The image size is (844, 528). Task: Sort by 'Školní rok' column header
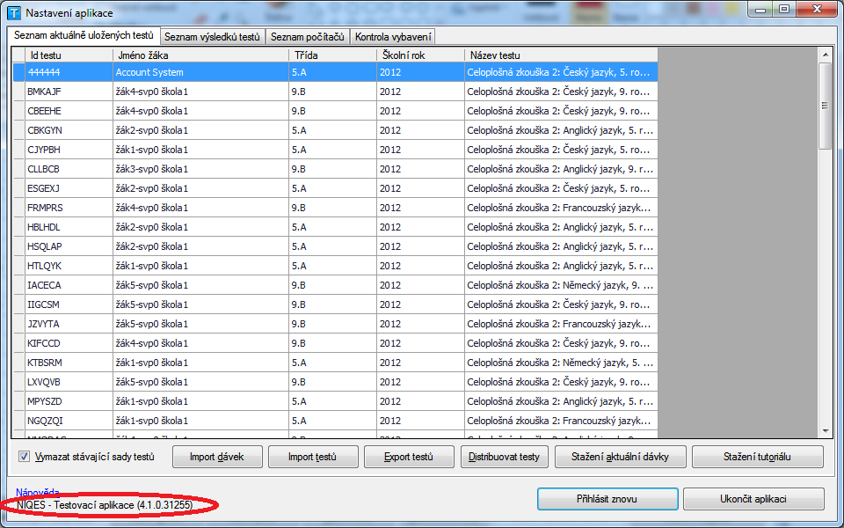pos(420,55)
